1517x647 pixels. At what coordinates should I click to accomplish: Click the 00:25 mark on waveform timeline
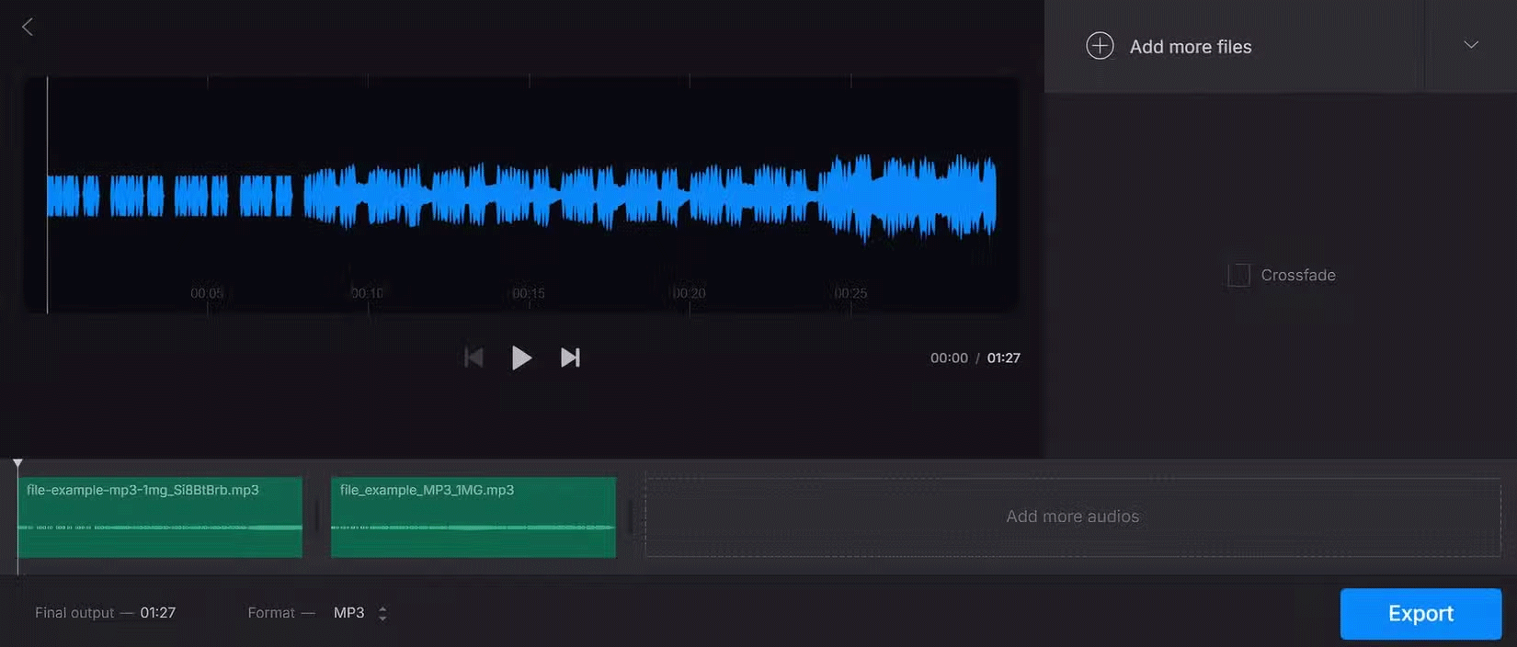click(x=850, y=293)
